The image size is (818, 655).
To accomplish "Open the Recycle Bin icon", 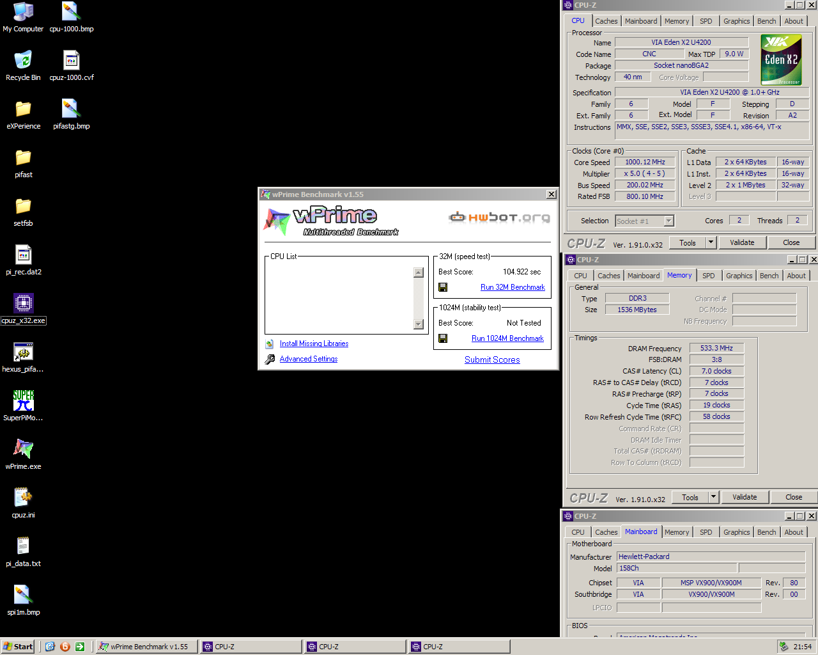I will (x=23, y=66).
